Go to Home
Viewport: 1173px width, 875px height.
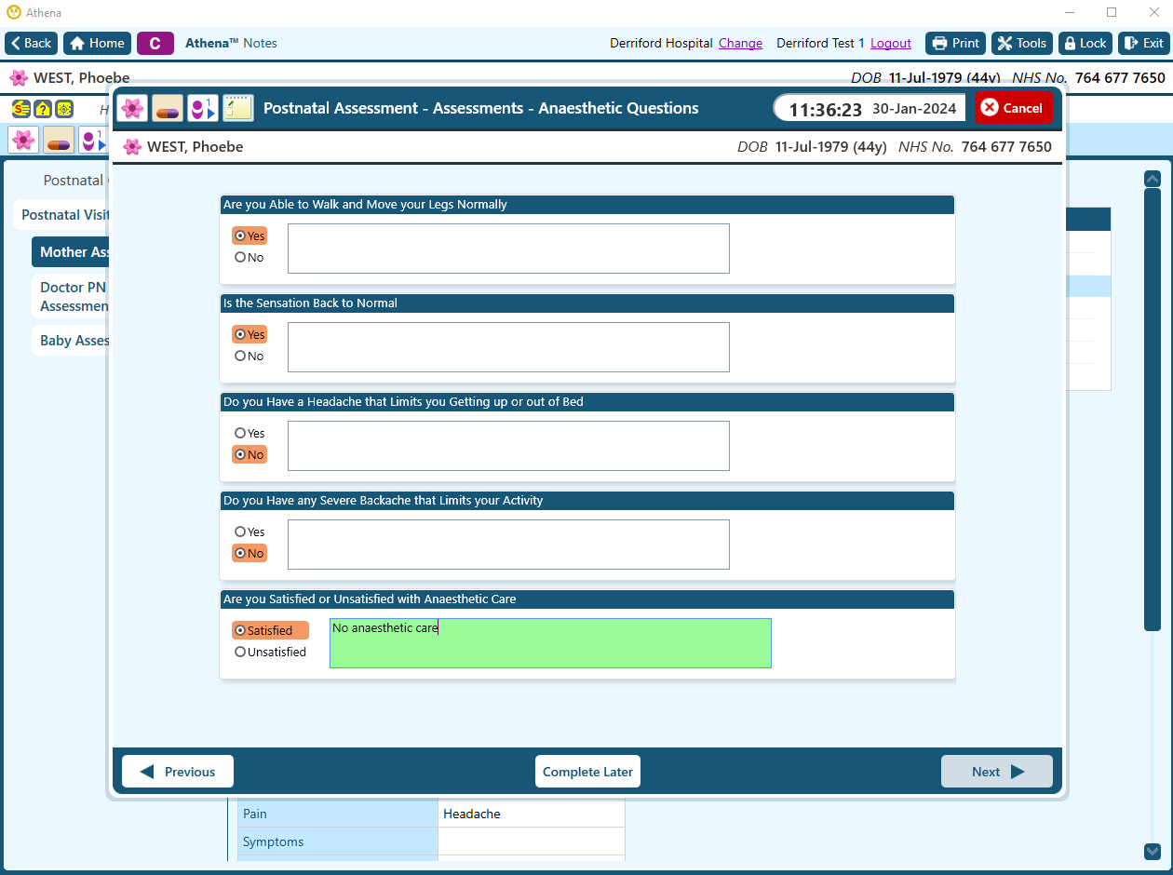coord(97,43)
